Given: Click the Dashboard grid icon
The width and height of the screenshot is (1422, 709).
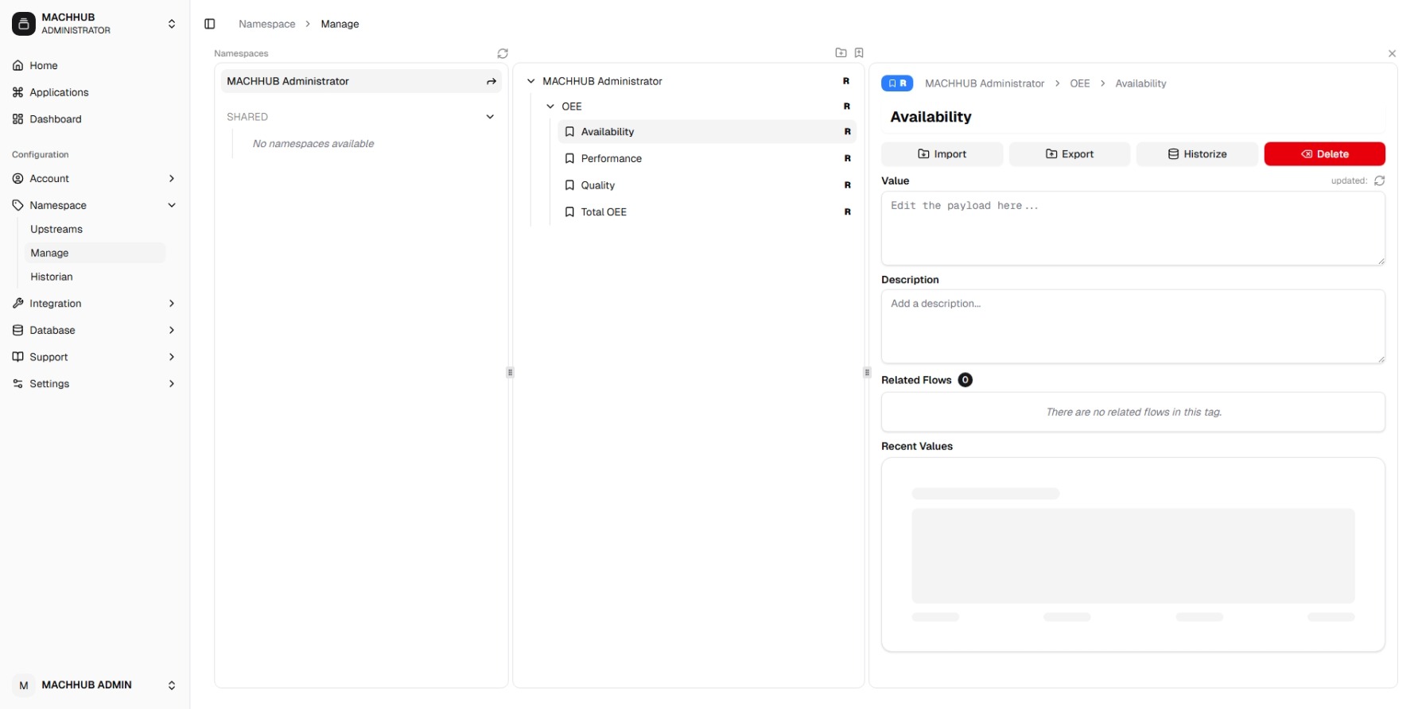Looking at the screenshot, I should click(x=17, y=119).
